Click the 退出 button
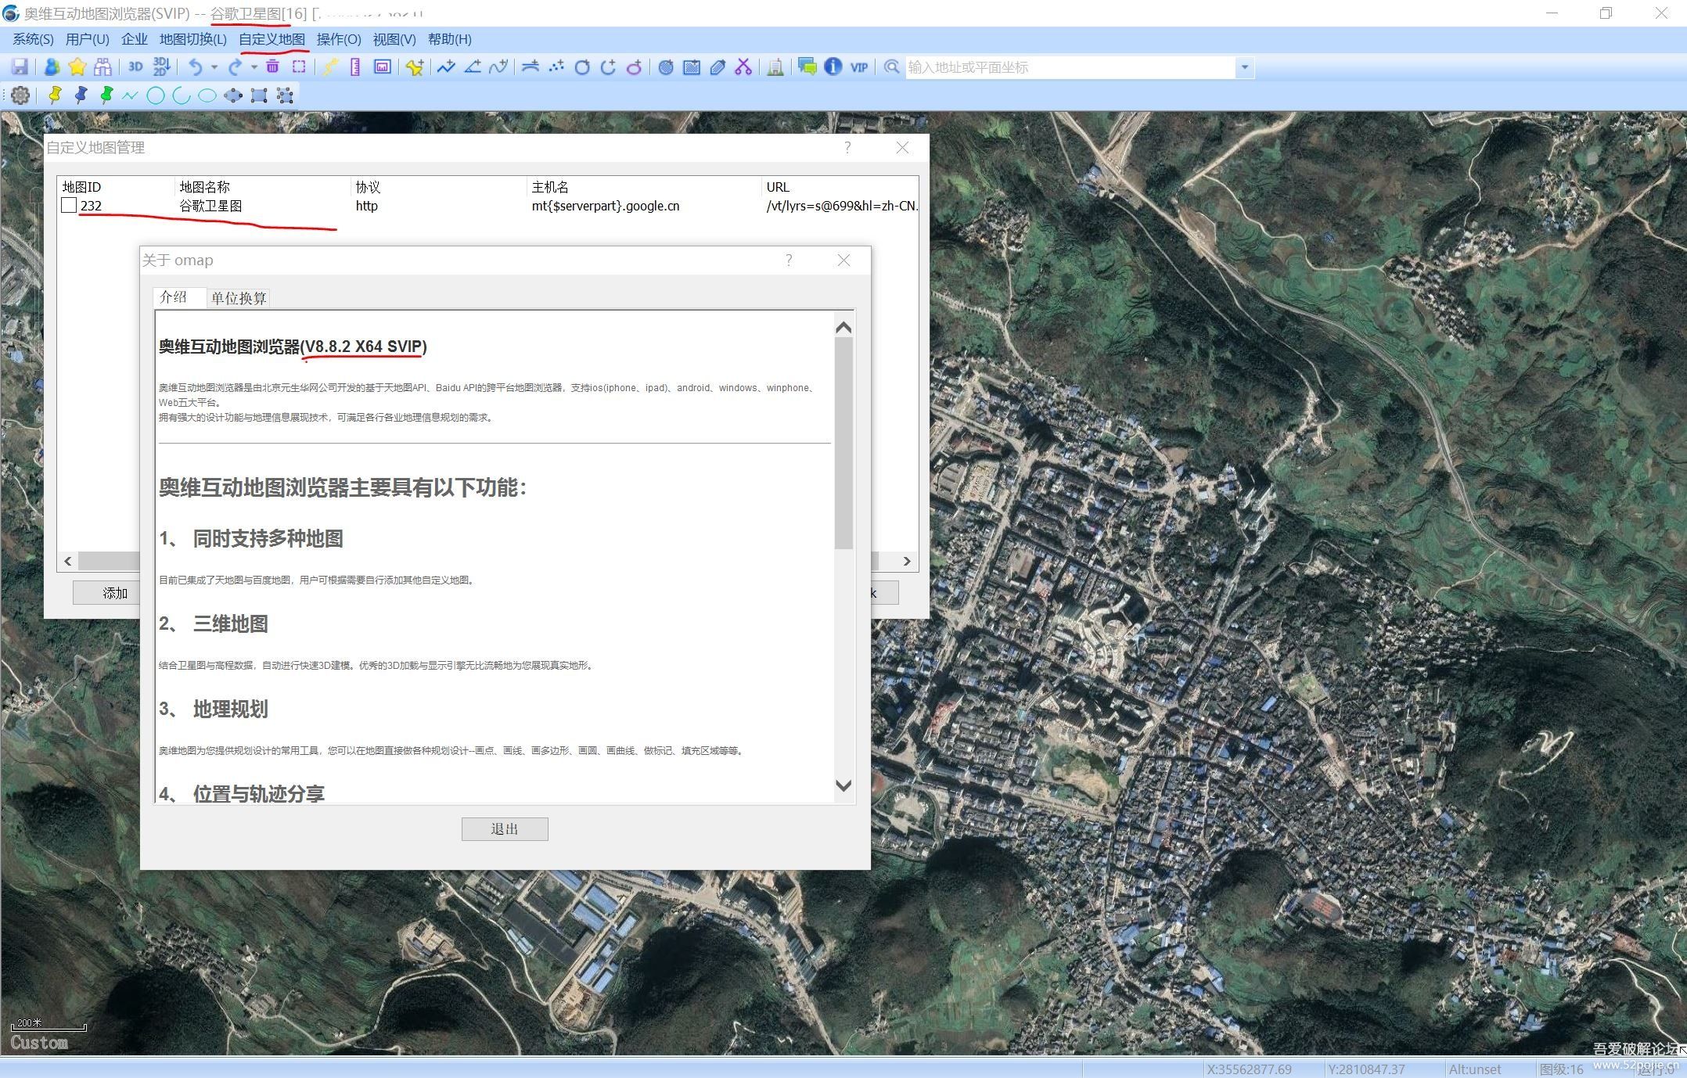 pyautogui.click(x=504, y=829)
